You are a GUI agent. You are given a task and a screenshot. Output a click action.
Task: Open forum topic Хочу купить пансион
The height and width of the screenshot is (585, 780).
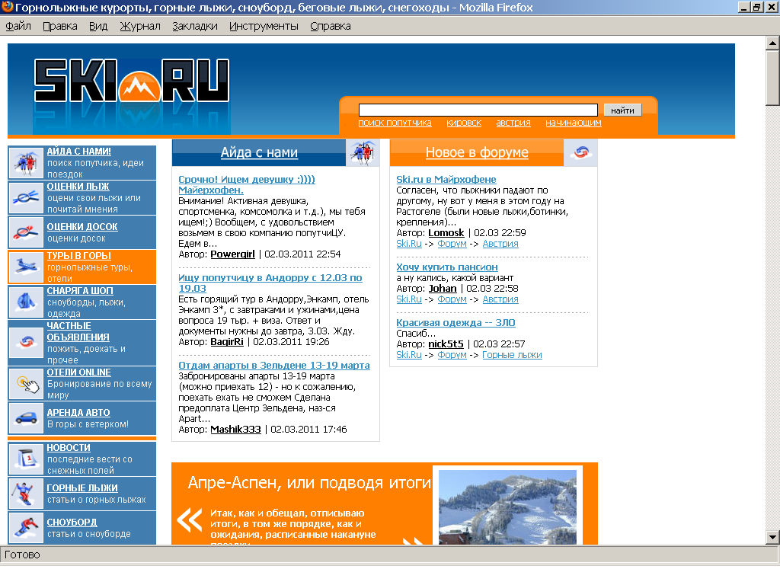pyautogui.click(x=447, y=267)
